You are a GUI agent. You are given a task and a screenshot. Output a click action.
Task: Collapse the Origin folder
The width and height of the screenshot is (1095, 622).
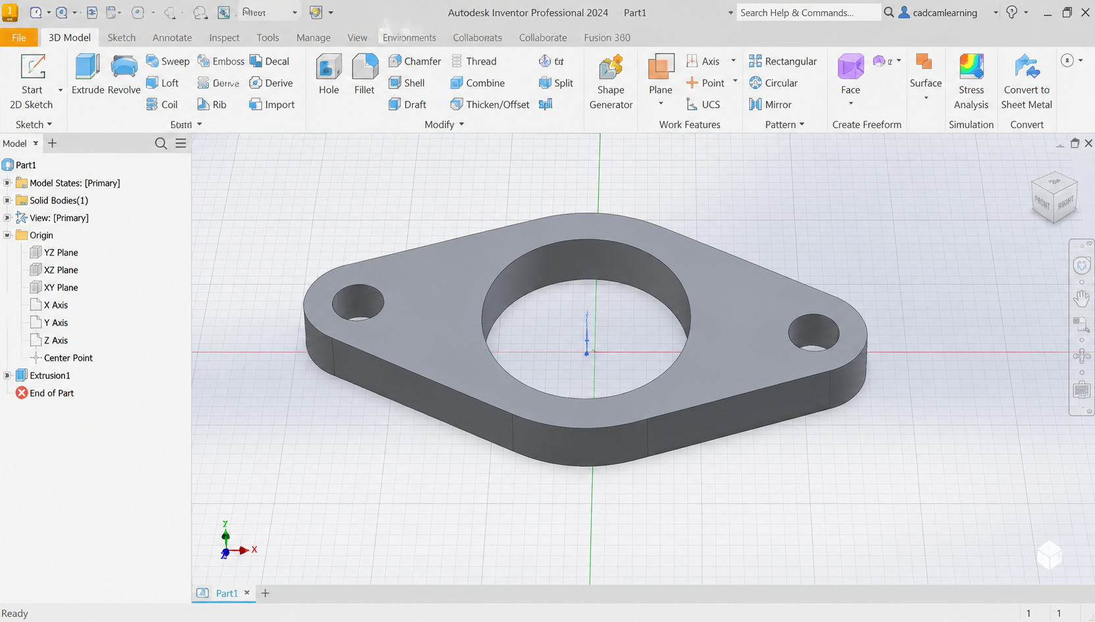7,235
